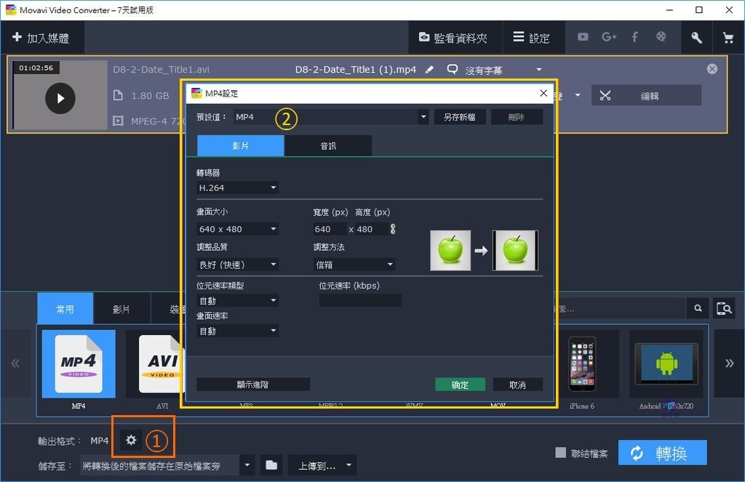The width and height of the screenshot is (745, 482).
Task: Click the Google+ icon in top bar
Action: click(x=609, y=37)
